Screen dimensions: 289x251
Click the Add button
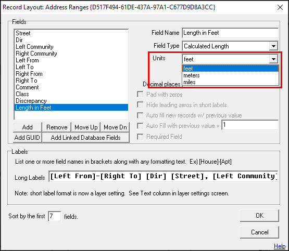(x=28, y=127)
